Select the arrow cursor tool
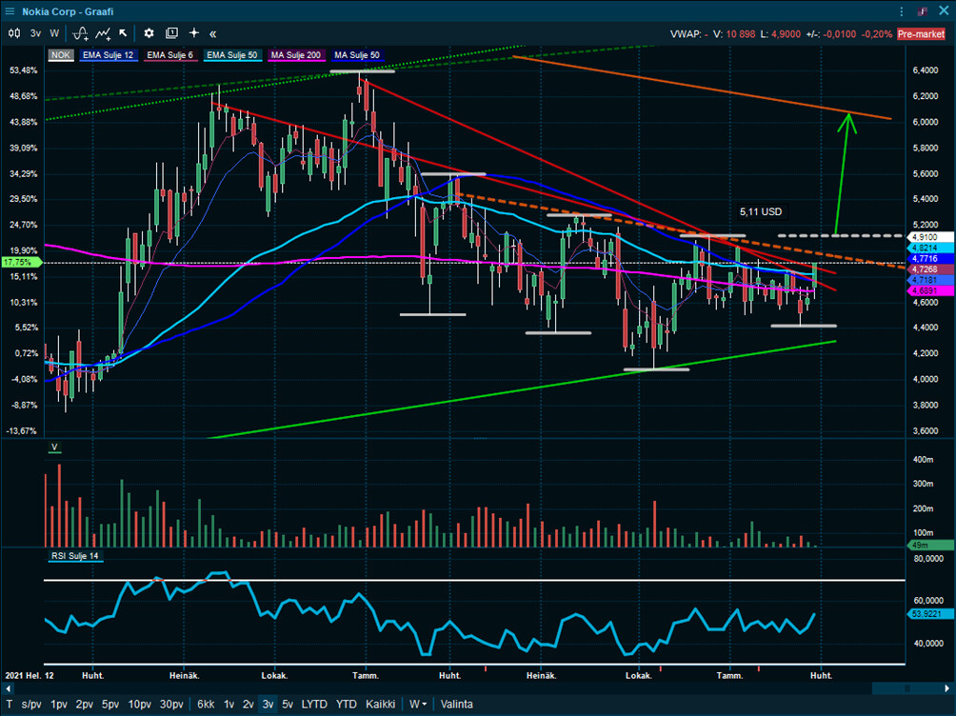Viewport: 956px width, 716px height. (123, 32)
